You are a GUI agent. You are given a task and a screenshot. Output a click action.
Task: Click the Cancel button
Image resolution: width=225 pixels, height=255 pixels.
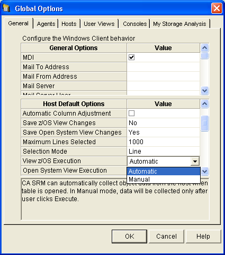tap(166, 237)
